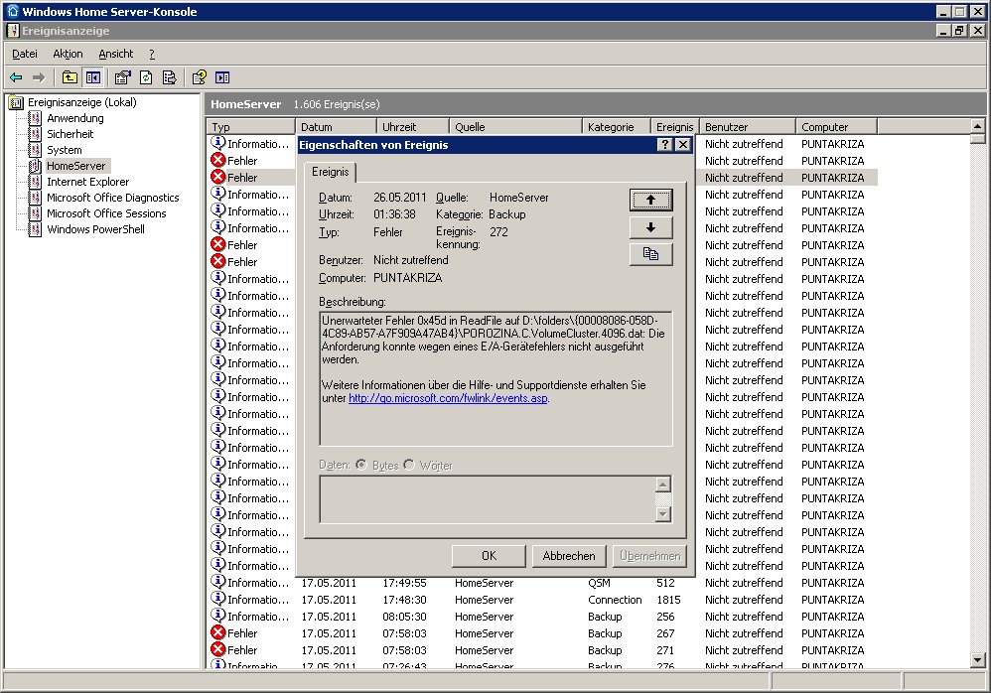The height and width of the screenshot is (693, 991).
Task: Toggle the action pane toolbar icon
Action: (222, 77)
